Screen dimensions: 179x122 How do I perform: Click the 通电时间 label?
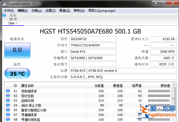point(141,64)
